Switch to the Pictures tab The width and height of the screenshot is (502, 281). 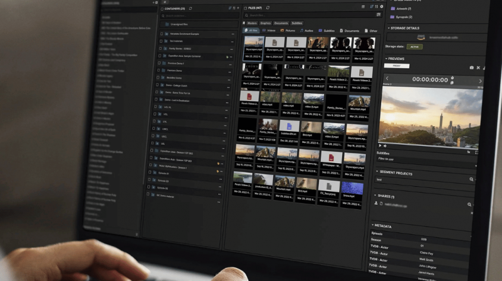[287, 31]
